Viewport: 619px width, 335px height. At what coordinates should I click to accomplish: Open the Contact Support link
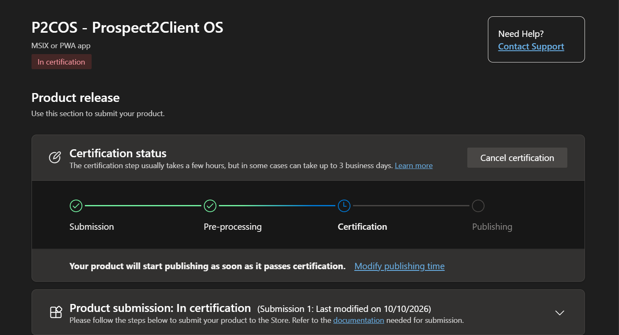click(x=531, y=47)
